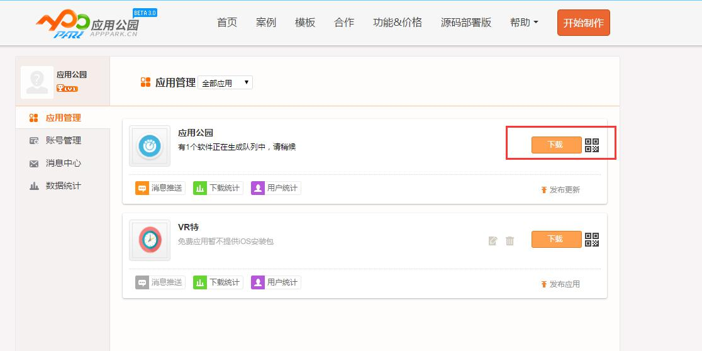702x351 pixels.
Task: Click 消息推送 under the 应用公园 app
Action: (160, 188)
